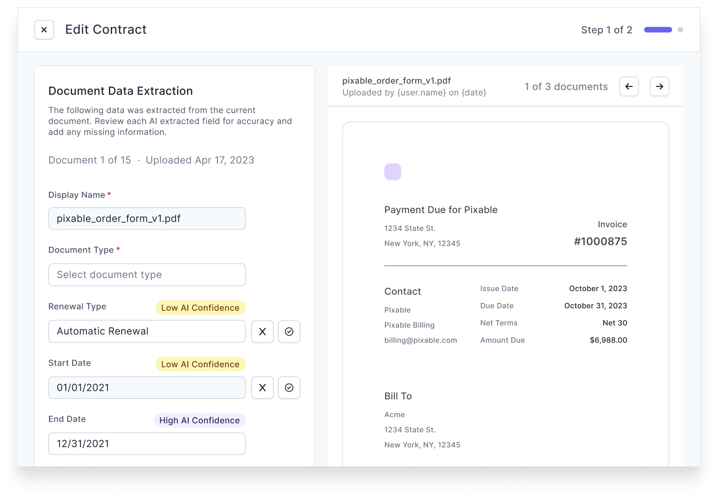Click the 'Document 1 of 15' text
718x498 pixels.
click(x=90, y=160)
